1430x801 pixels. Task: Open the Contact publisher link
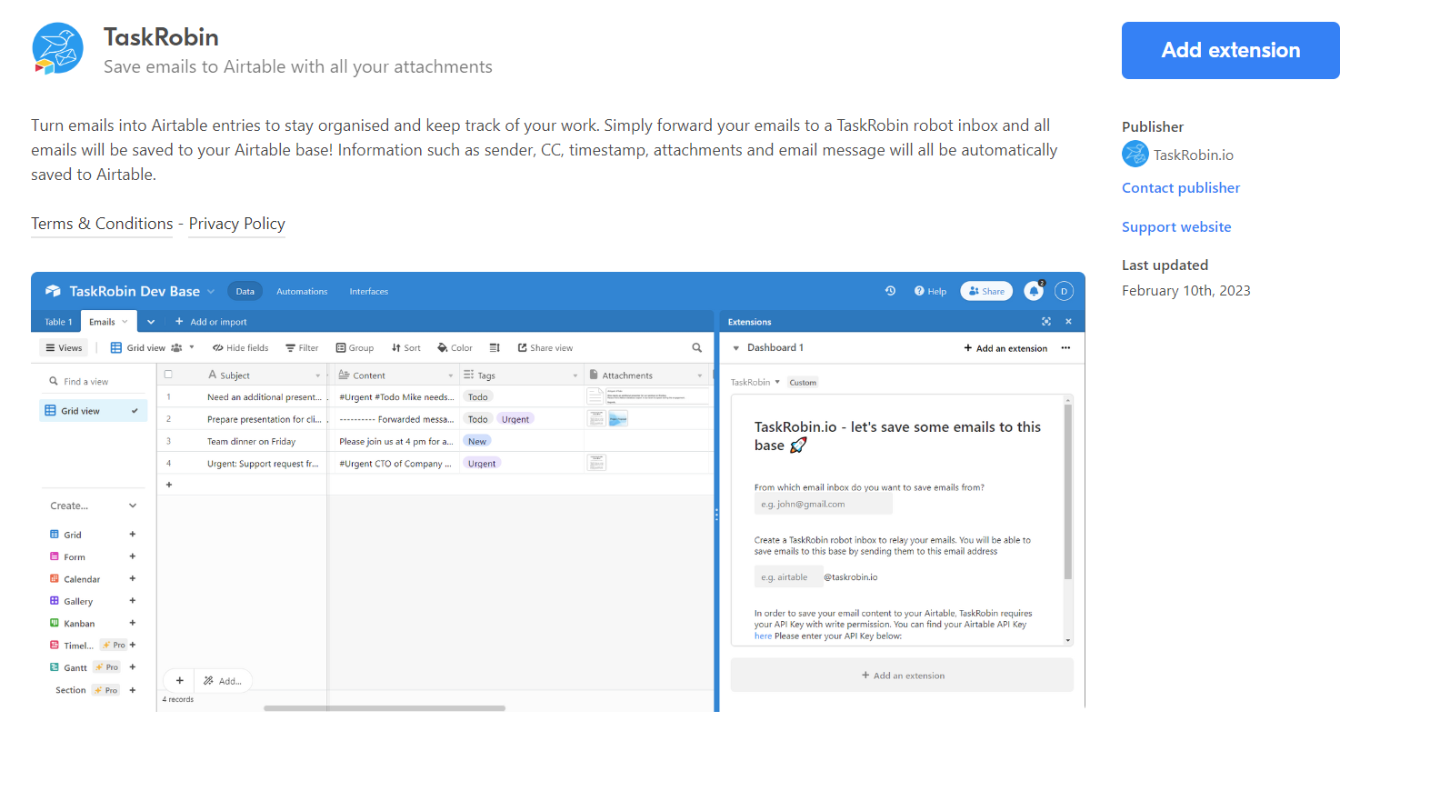(x=1180, y=187)
